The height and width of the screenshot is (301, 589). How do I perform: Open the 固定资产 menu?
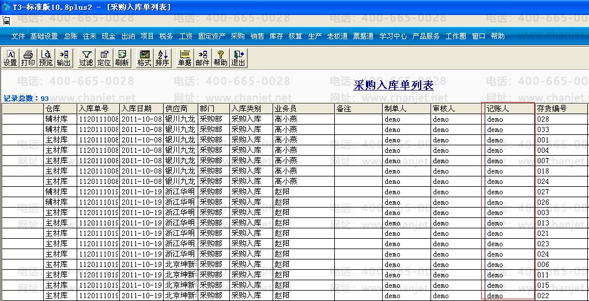pyautogui.click(x=212, y=36)
